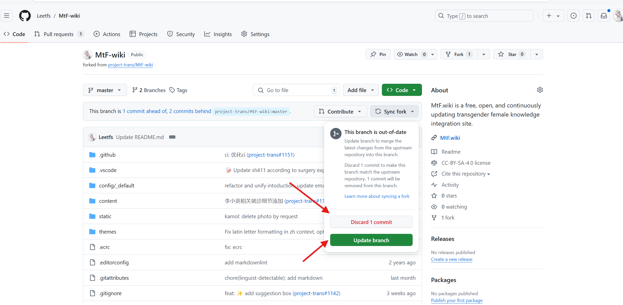Open the issues icon in header
Screen dimensions: 623x305
[573, 16]
